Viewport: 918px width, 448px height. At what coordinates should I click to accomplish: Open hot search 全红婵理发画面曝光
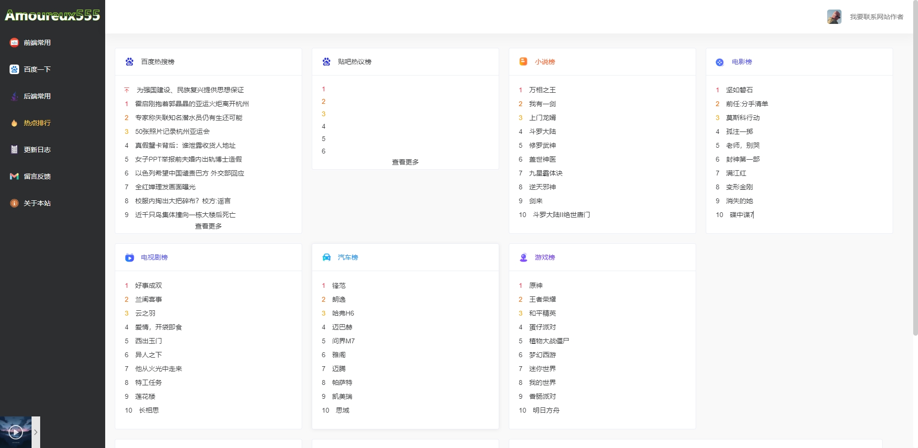pyautogui.click(x=165, y=187)
